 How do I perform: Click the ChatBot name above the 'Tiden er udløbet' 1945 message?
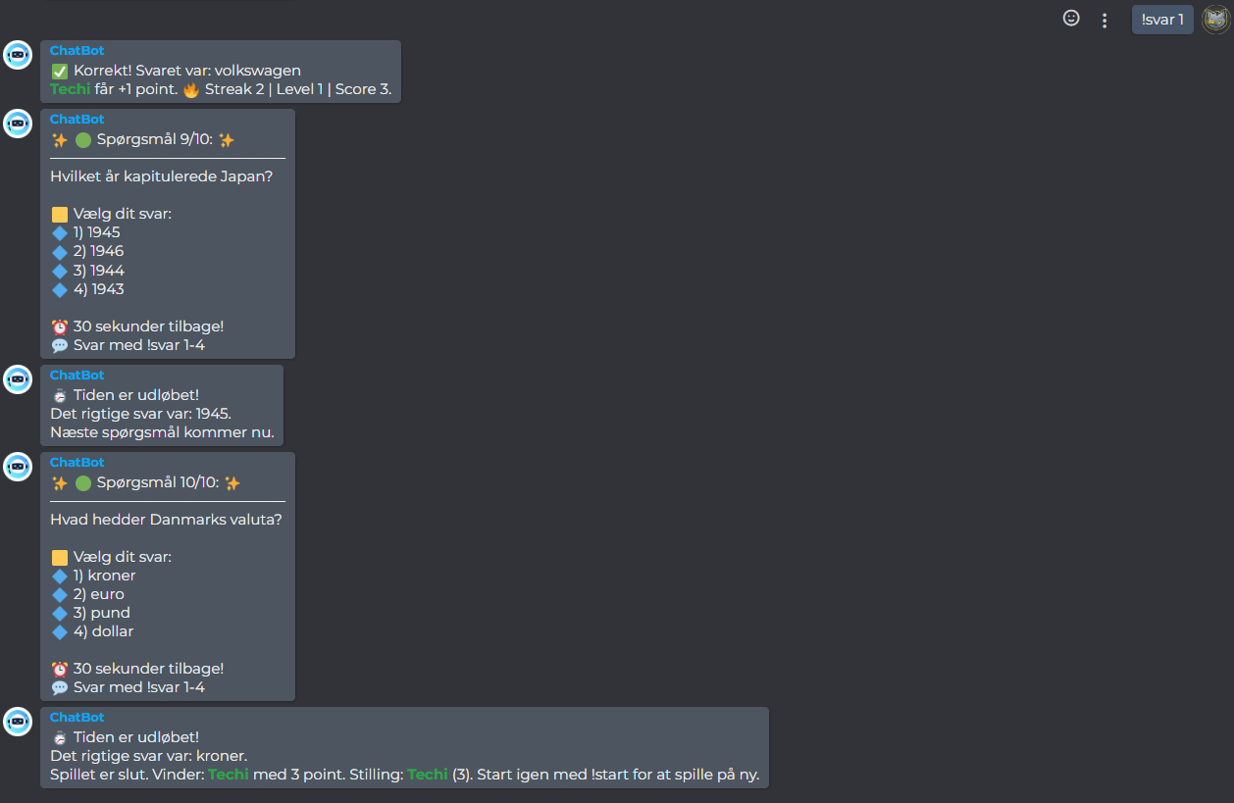pos(77,376)
